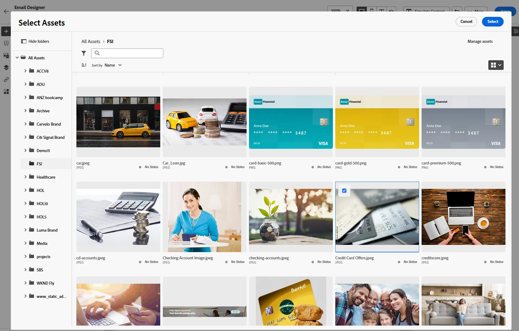Select the car.jpeg thumbnail
The height and width of the screenshot is (331, 519).
[118, 122]
